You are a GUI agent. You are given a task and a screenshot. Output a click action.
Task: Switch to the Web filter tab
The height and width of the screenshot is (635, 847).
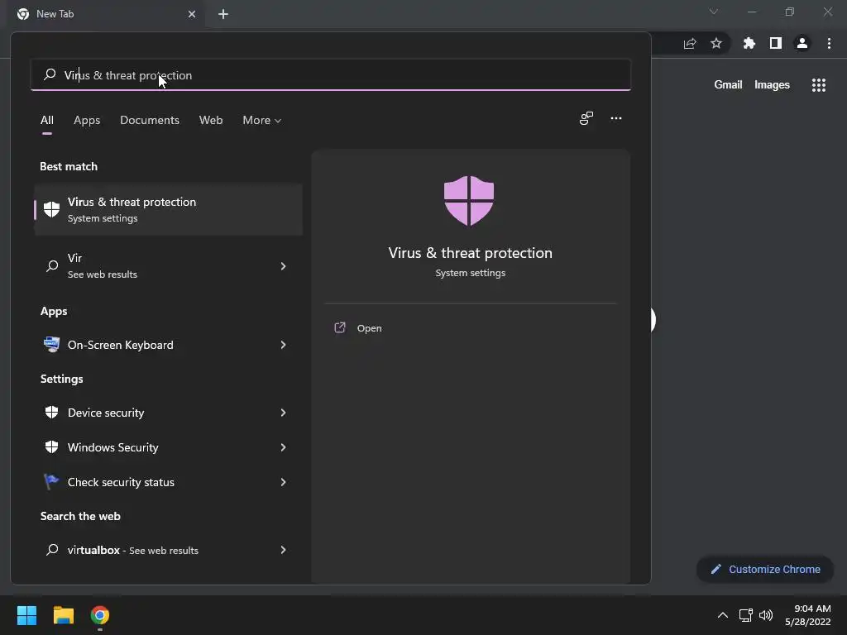point(211,120)
